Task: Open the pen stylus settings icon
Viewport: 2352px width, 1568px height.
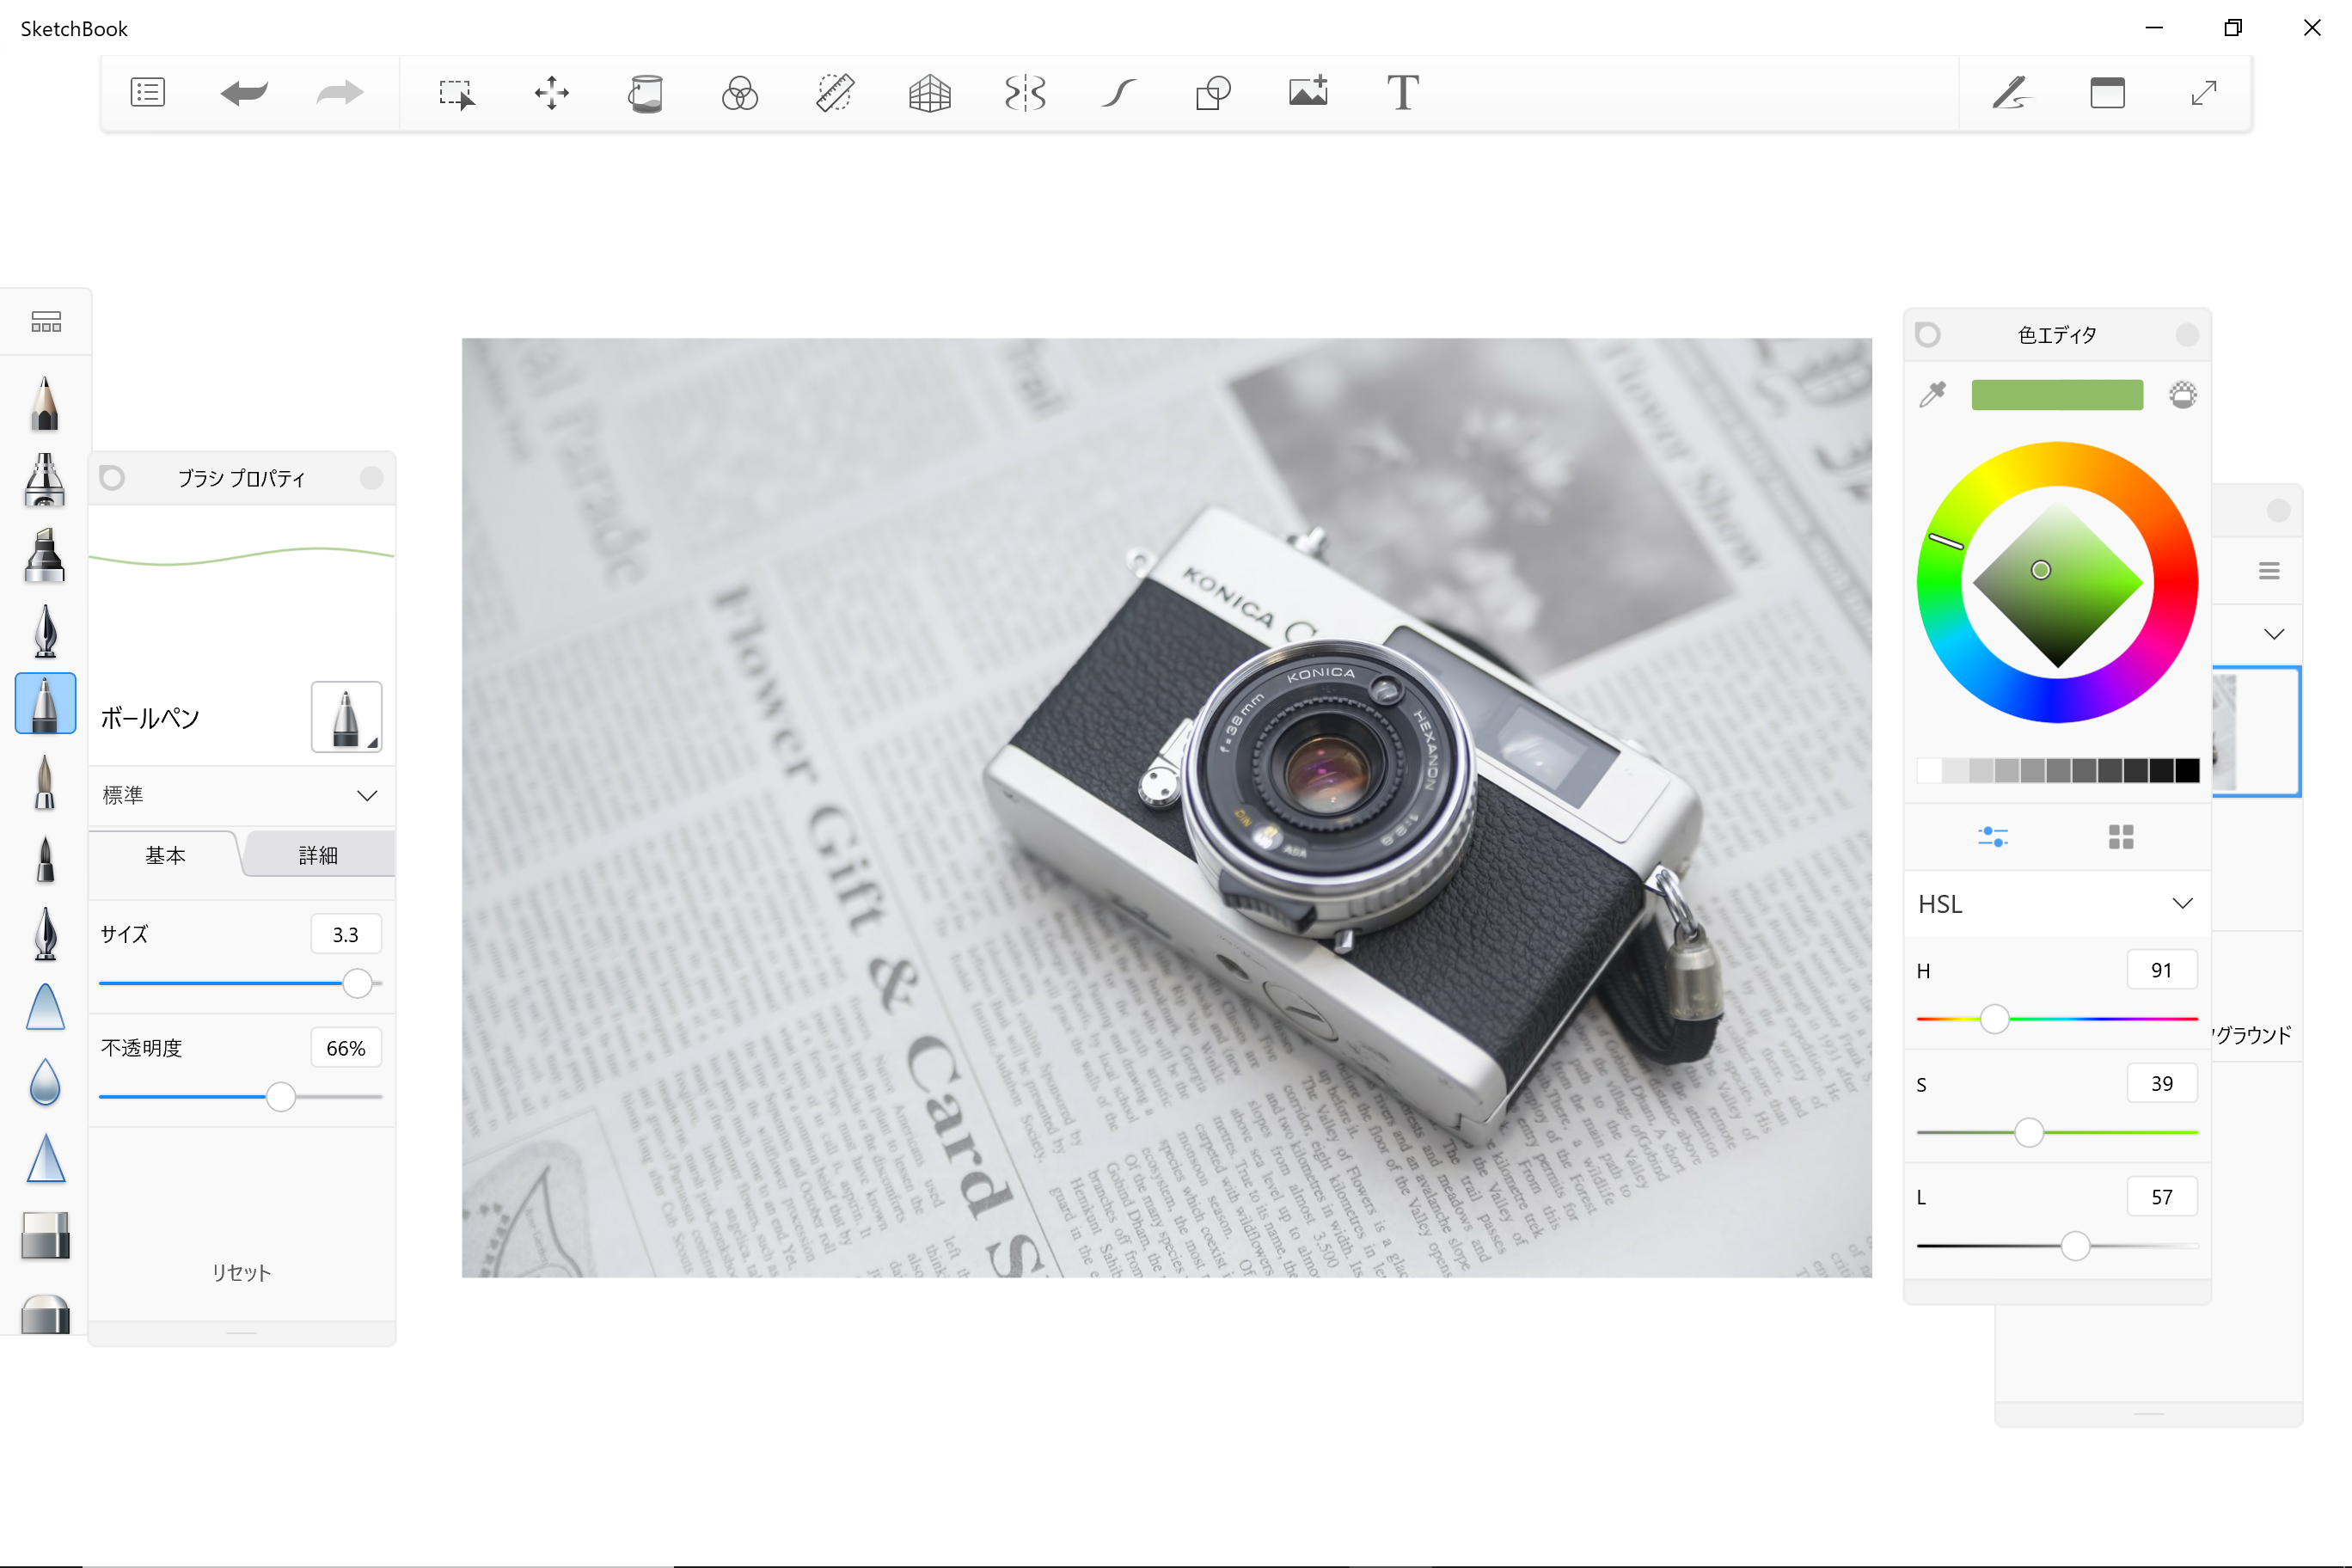Action: [2011, 93]
